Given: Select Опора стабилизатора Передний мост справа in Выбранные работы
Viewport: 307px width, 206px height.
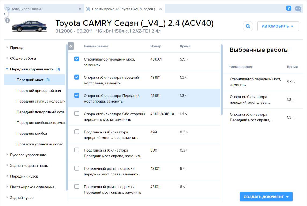Looking at the screenshot, I should (x=263, y=117).
